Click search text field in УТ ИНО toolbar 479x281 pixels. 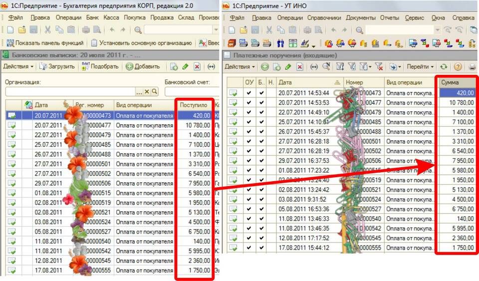point(399,30)
